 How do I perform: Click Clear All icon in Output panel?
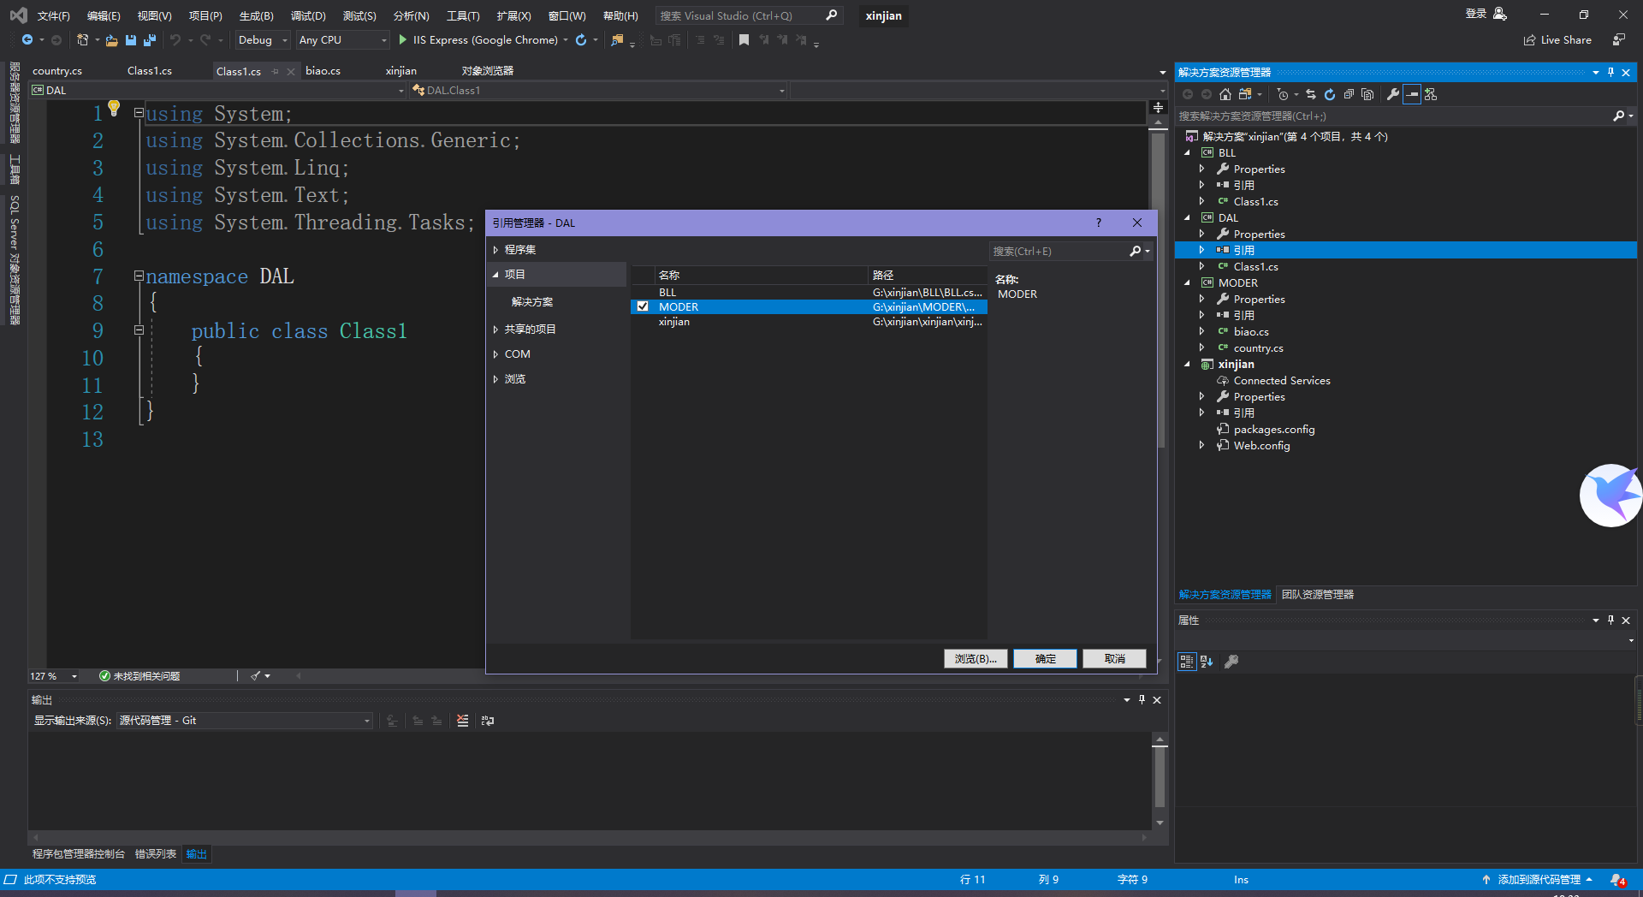462,721
